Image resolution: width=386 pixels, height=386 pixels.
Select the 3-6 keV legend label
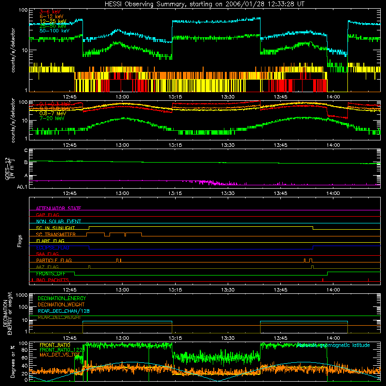coord(50,12)
